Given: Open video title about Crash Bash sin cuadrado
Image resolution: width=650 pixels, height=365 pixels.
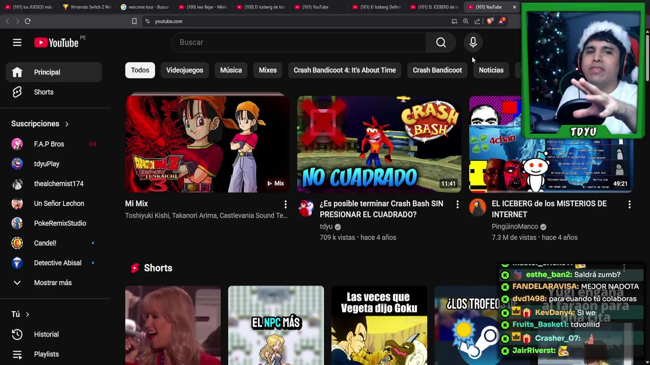Looking at the screenshot, I should click(381, 209).
